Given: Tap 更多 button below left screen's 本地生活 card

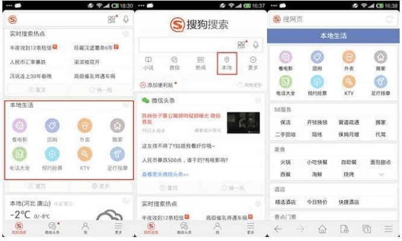Looking at the screenshot, I should 101,186.
